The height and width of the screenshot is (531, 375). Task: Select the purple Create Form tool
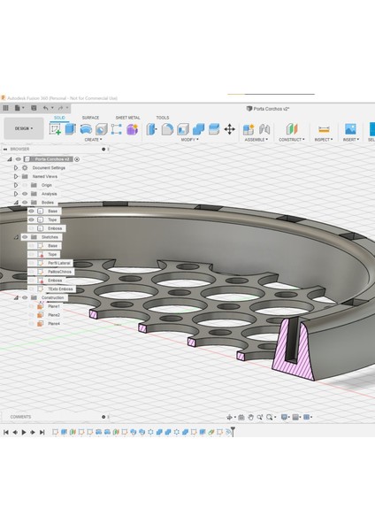(x=133, y=129)
